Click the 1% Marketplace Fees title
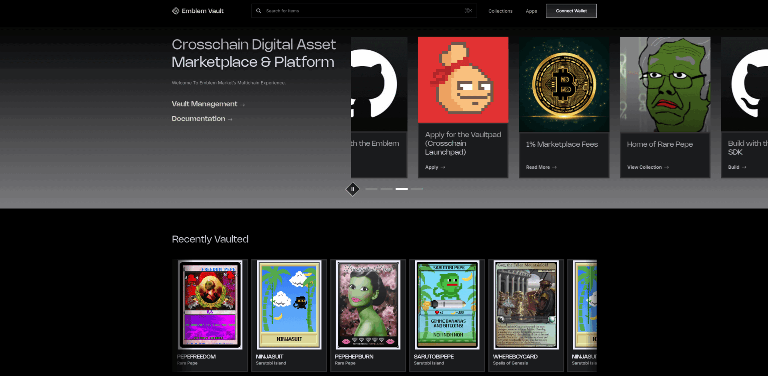768x376 pixels. click(x=562, y=144)
